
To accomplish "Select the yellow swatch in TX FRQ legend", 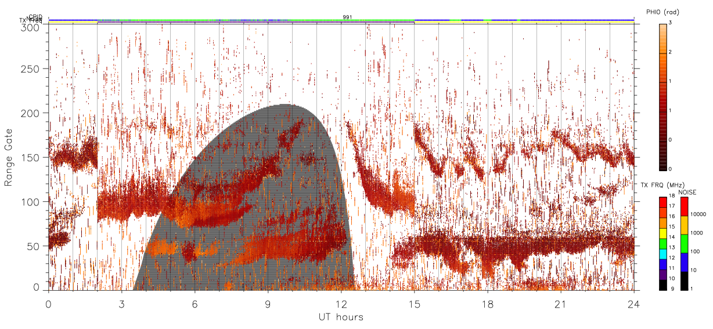I will click(x=663, y=233).
